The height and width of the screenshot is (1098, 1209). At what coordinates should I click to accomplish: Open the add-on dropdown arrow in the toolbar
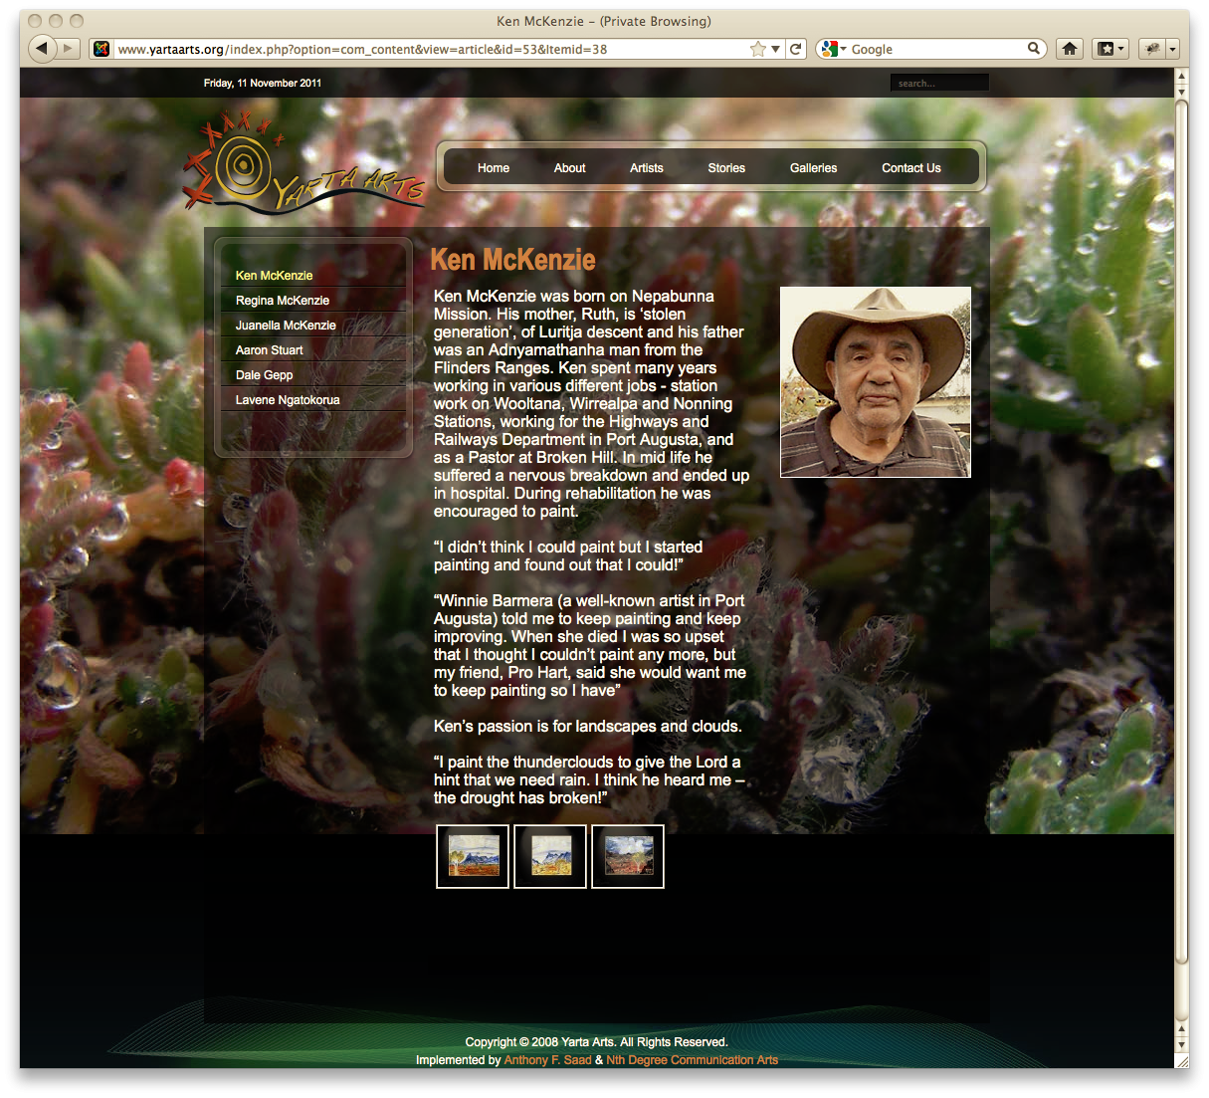pos(1172,49)
